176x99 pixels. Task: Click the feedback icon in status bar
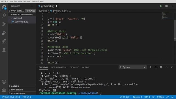(167, 97)
